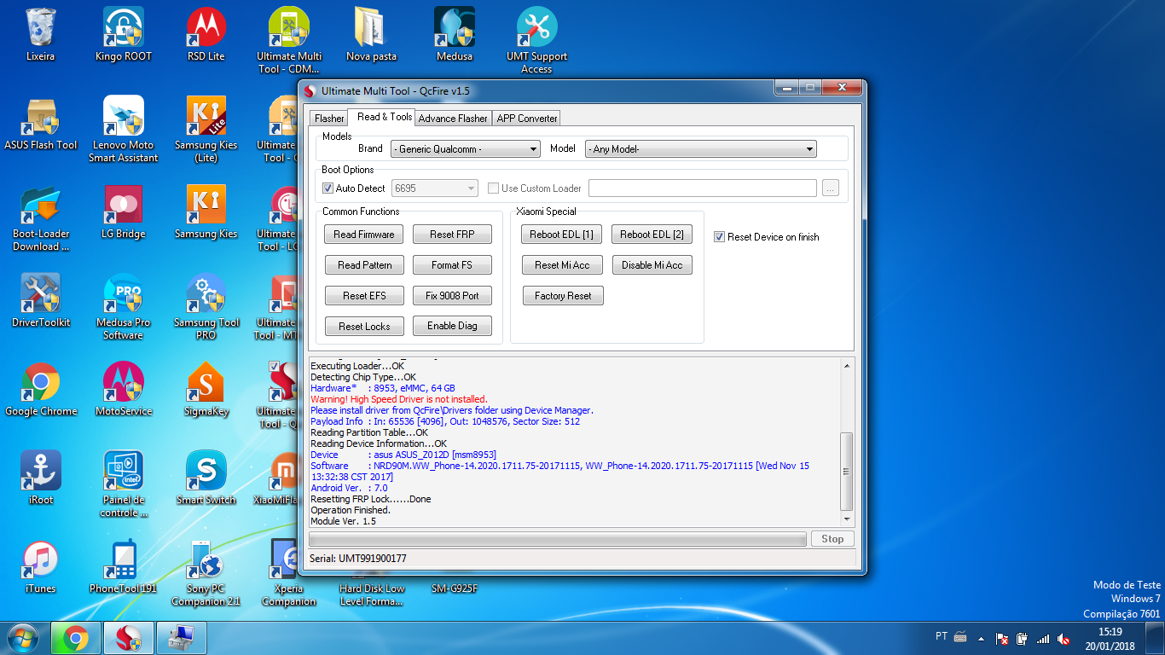Viewport: 1165px width, 655px height.
Task: Launch Boot-Loader Download shortcut
Action: pos(40,217)
